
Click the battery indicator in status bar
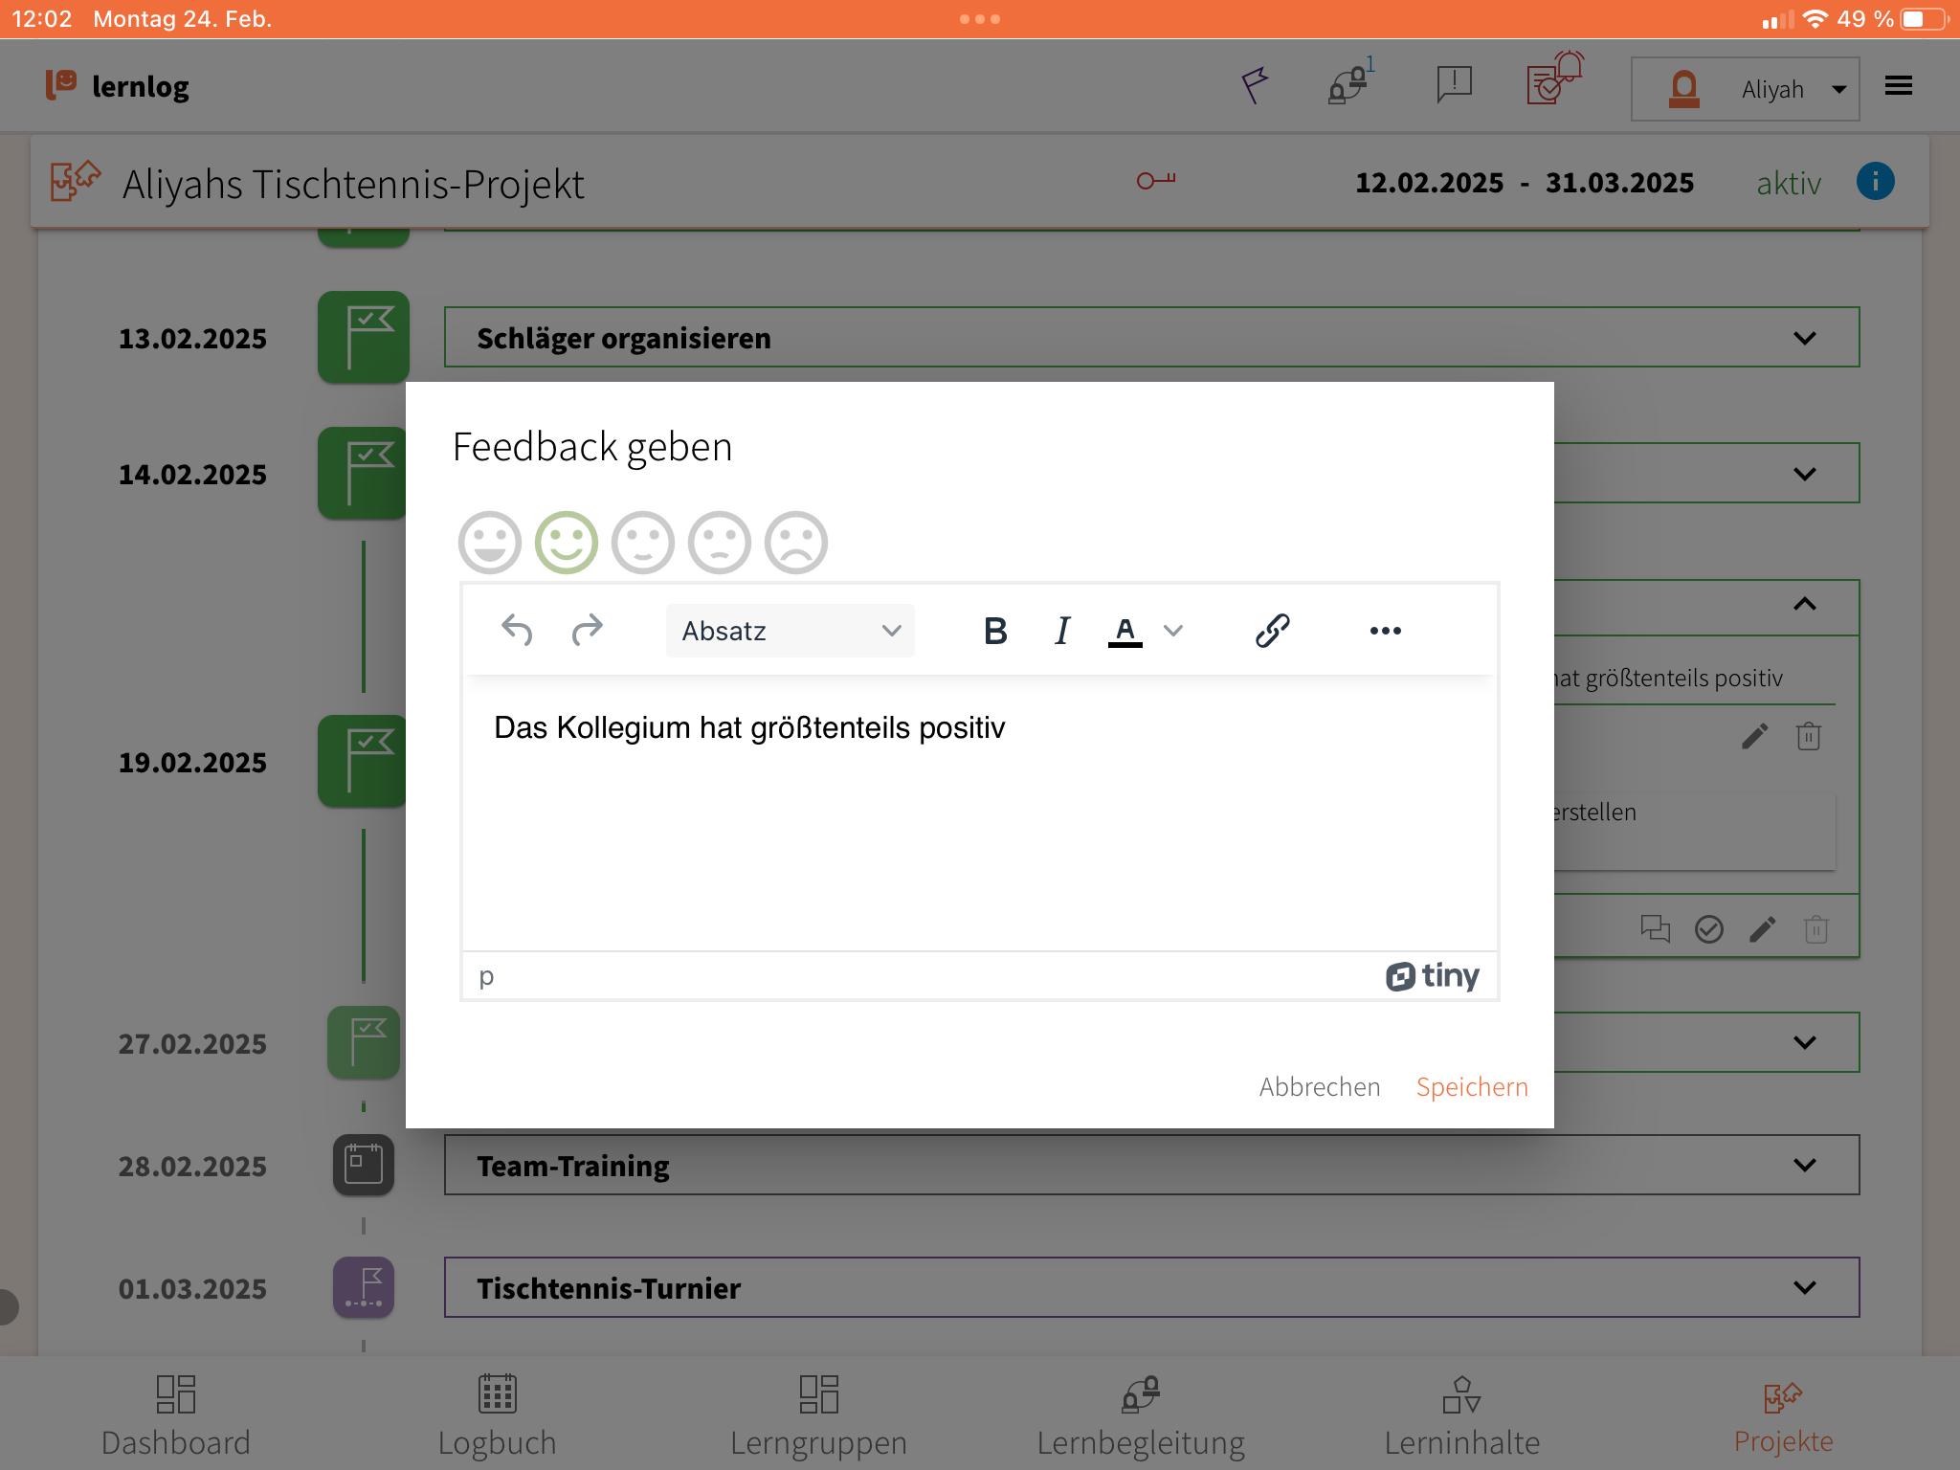pos(1925,19)
